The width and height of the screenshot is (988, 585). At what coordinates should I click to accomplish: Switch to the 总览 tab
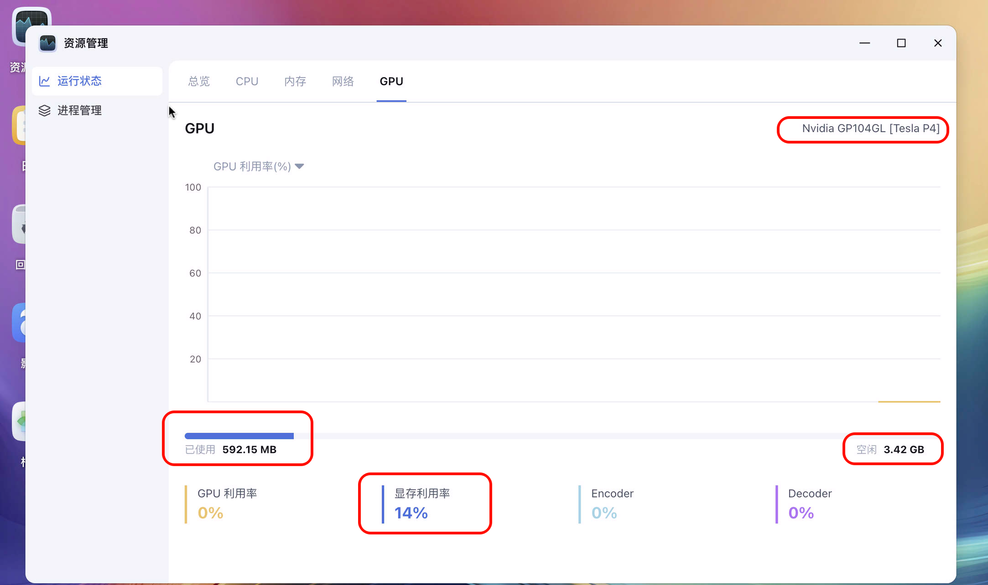199,81
